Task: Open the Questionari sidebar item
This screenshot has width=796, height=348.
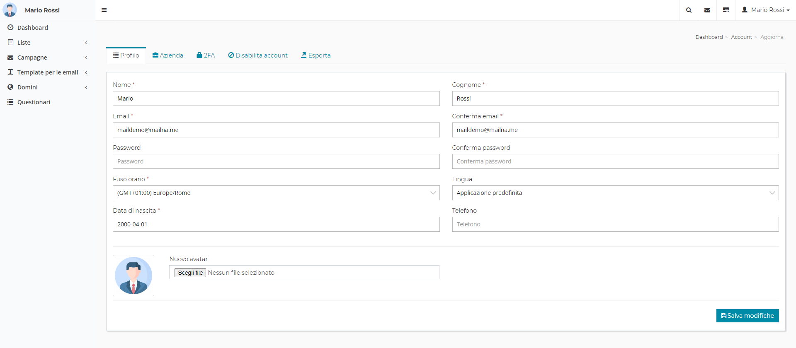Action: click(x=34, y=102)
